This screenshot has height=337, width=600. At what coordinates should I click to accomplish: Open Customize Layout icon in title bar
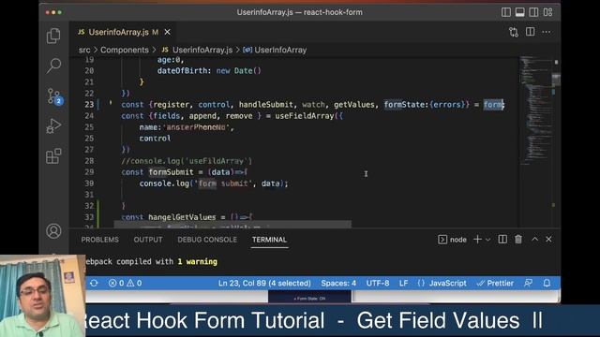pos(547,12)
